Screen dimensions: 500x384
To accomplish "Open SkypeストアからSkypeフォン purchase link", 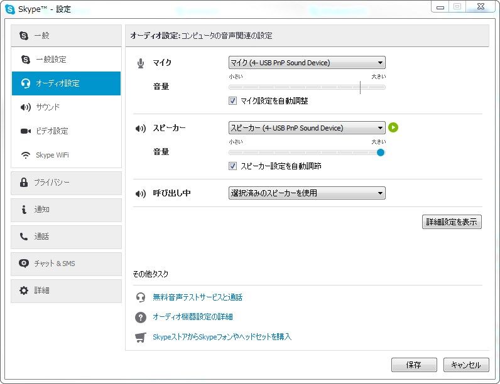I will (x=222, y=337).
